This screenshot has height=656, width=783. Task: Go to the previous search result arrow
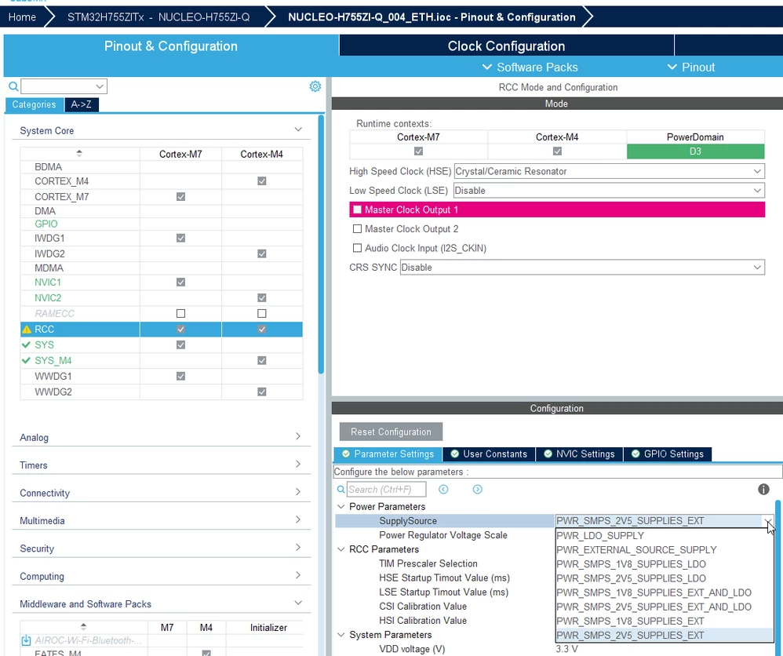pos(443,489)
